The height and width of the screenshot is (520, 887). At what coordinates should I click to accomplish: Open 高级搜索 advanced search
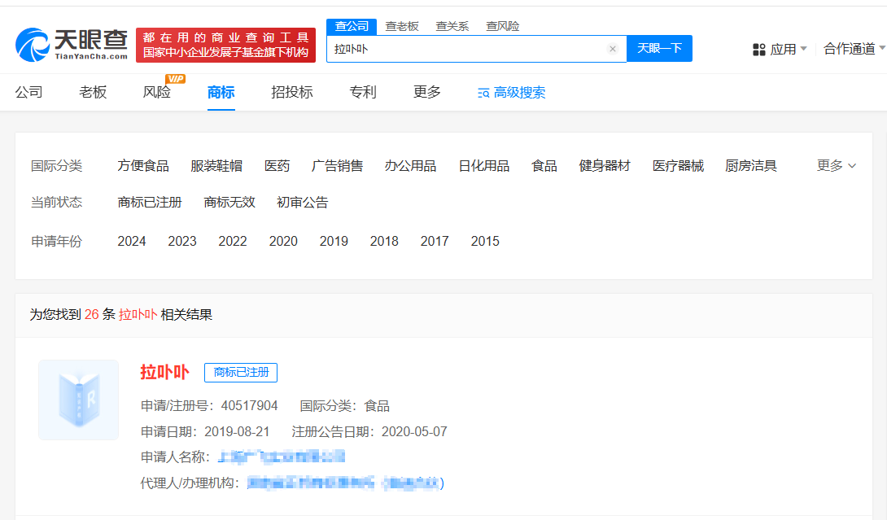pos(511,93)
